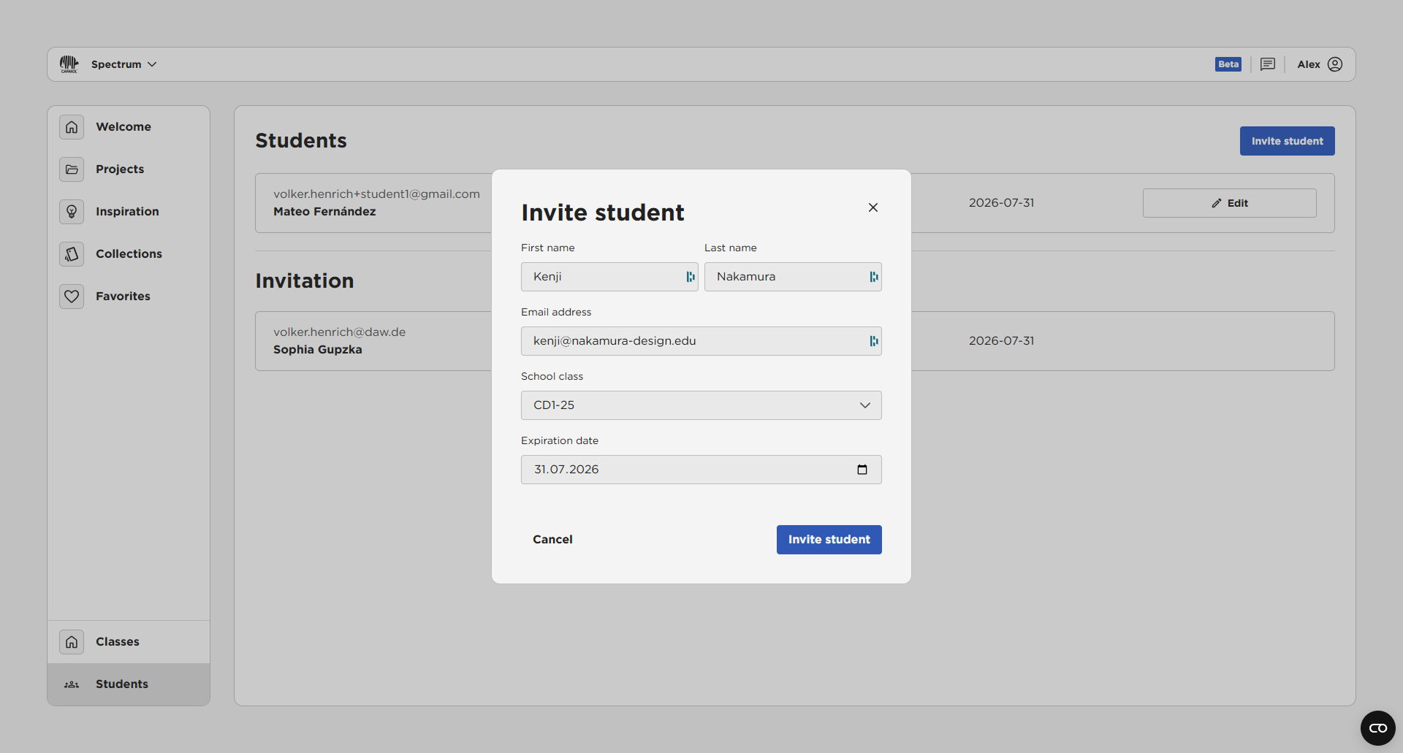The height and width of the screenshot is (753, 1403).
Task: Open the feedback chat icon in header
Action: pos(1268,64)
